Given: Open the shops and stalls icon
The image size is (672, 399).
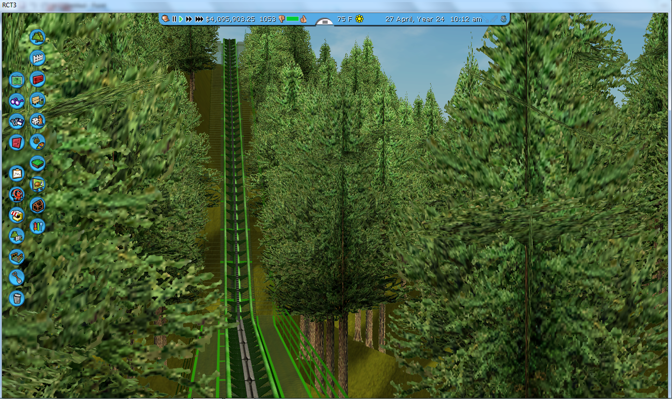Looking at the screenshot, I should pyautogui.click(x=17, y=215).
